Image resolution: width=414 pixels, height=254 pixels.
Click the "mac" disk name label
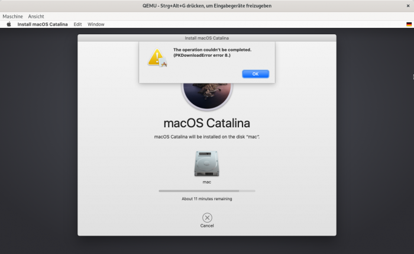206,182
